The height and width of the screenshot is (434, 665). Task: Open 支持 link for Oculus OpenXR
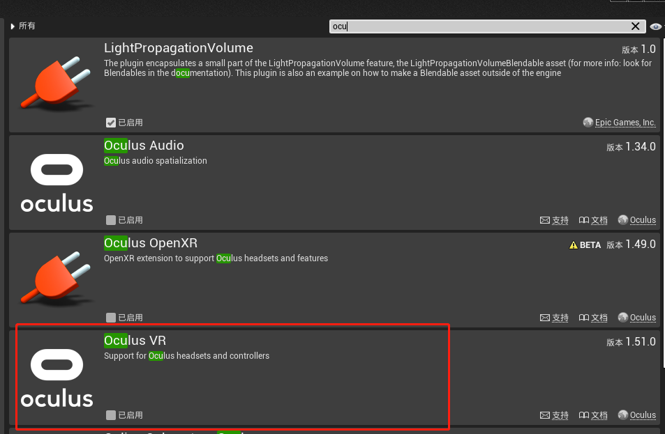[x=560, y=318]
